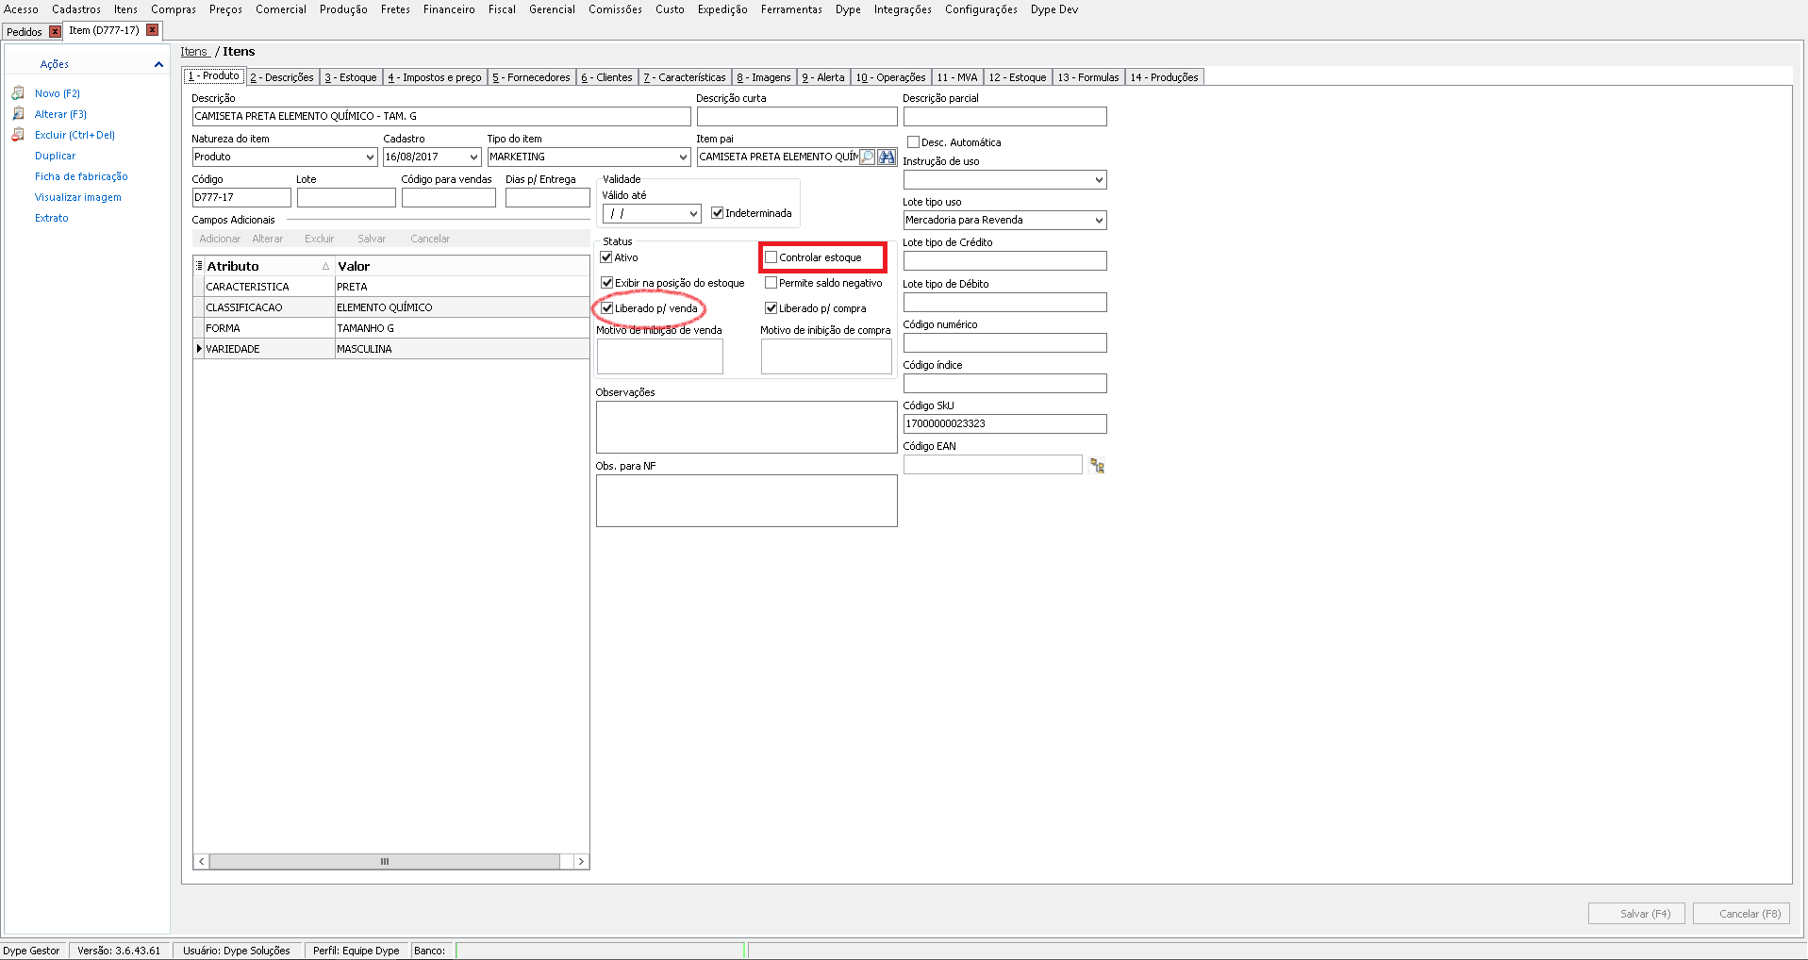Click the Alterar clipboard icon with pencil
Viewport: 1808px width, 960px height.
[x=18, y=114]
